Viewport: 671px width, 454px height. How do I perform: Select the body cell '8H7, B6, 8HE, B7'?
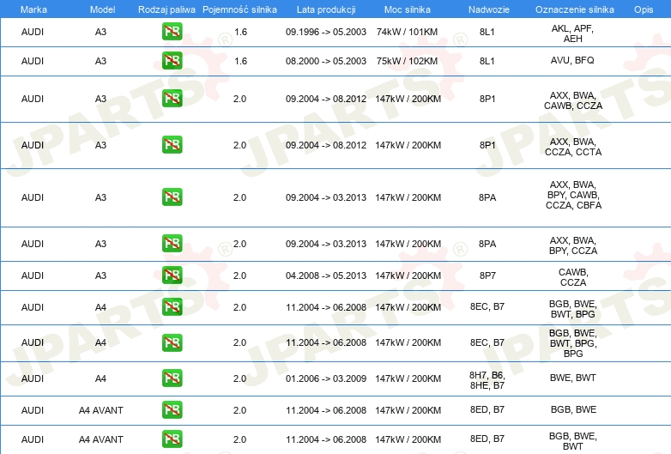pyautogui.click(x=487, y=380)
